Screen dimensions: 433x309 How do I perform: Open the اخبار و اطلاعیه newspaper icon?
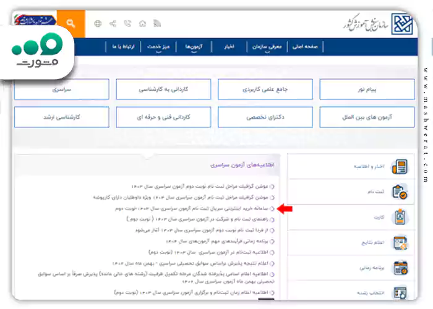[x=400, y=167]
